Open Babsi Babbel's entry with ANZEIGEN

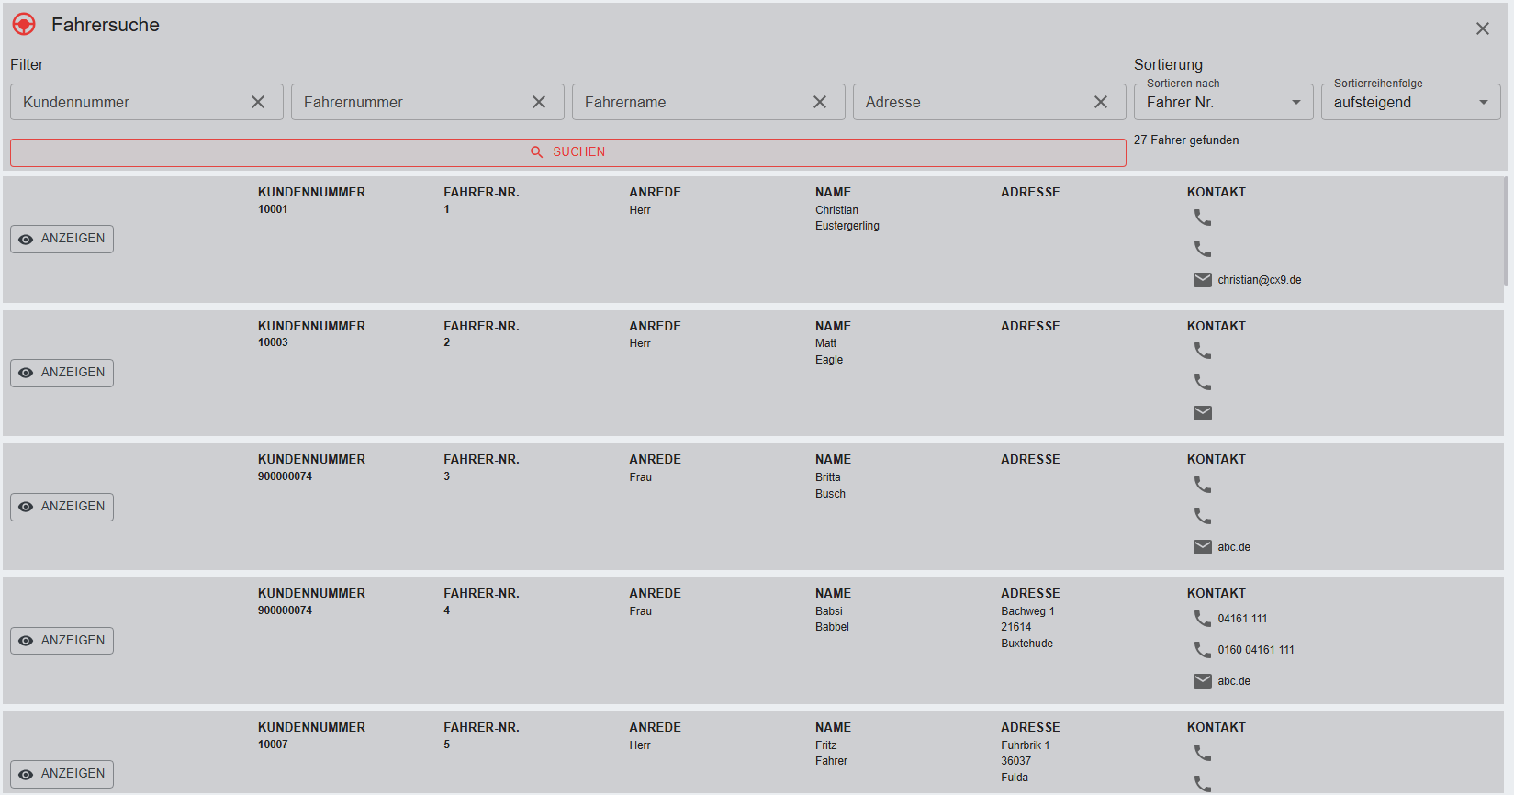click(62, 641)
